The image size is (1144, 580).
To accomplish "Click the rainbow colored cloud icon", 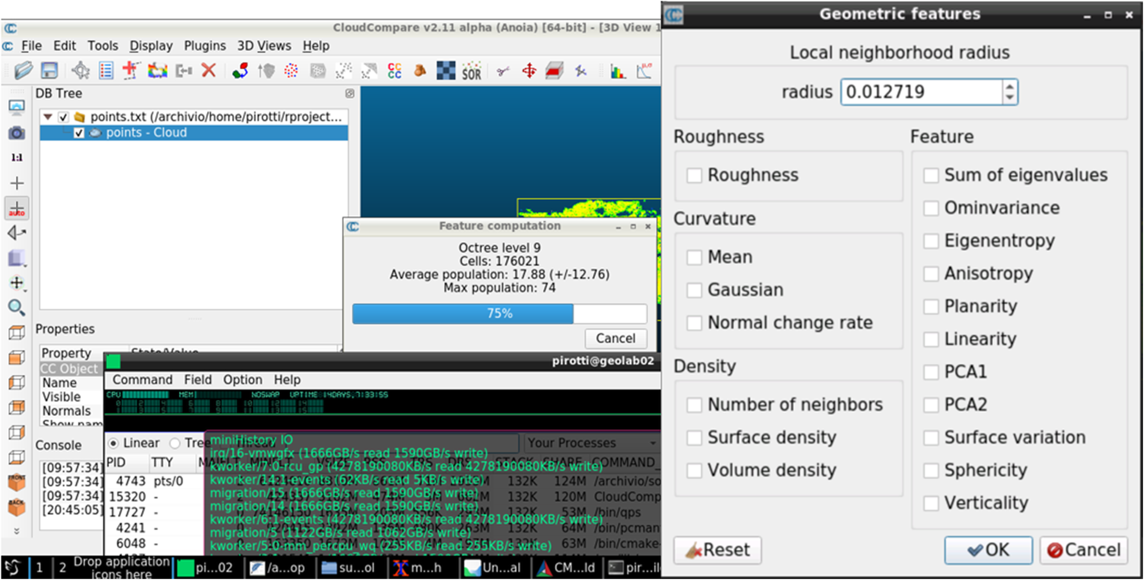I will point(157,71).
